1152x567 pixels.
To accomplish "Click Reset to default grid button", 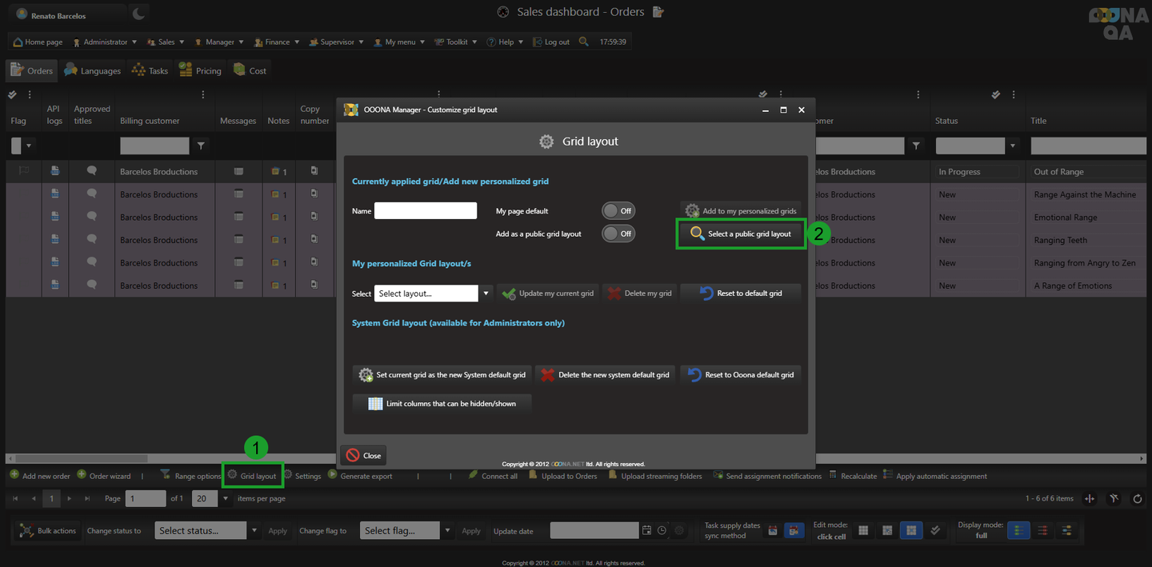I will pos(741,293).
